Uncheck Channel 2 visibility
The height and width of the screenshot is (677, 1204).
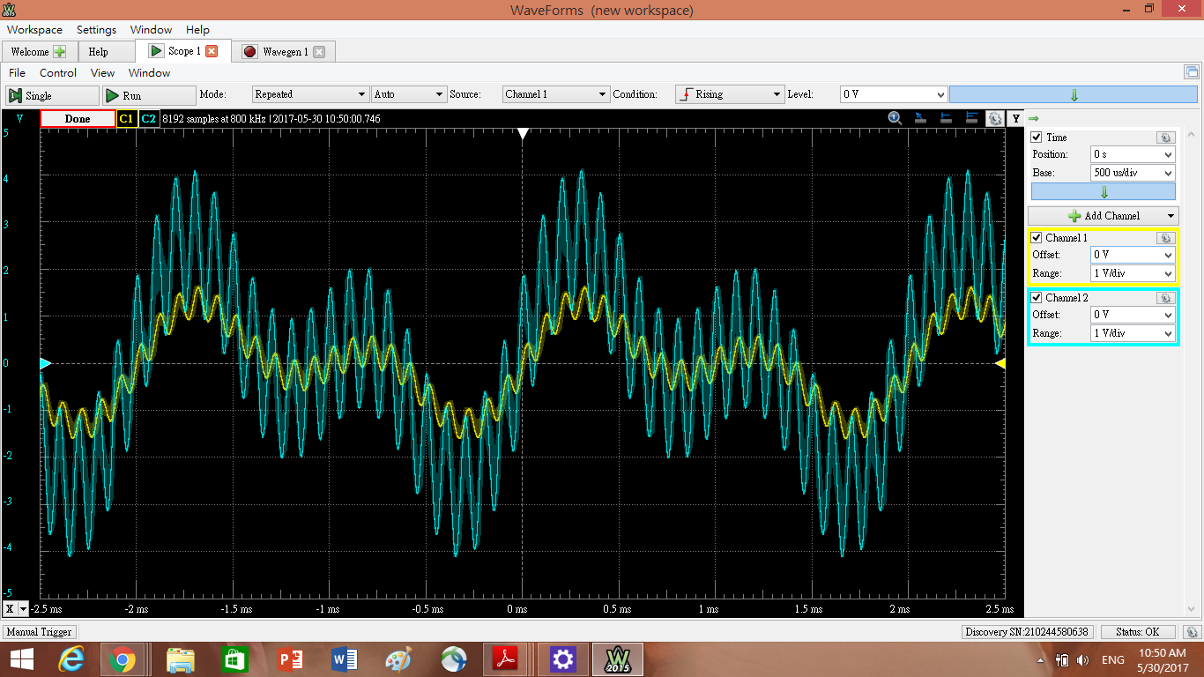coord(1036,297)
